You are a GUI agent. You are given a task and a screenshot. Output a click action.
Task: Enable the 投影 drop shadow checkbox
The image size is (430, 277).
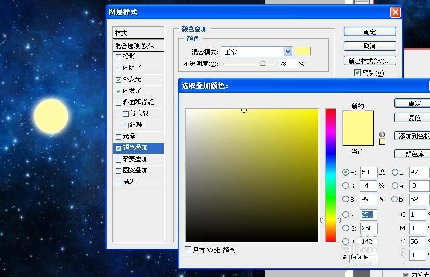(x=118, y=57)
